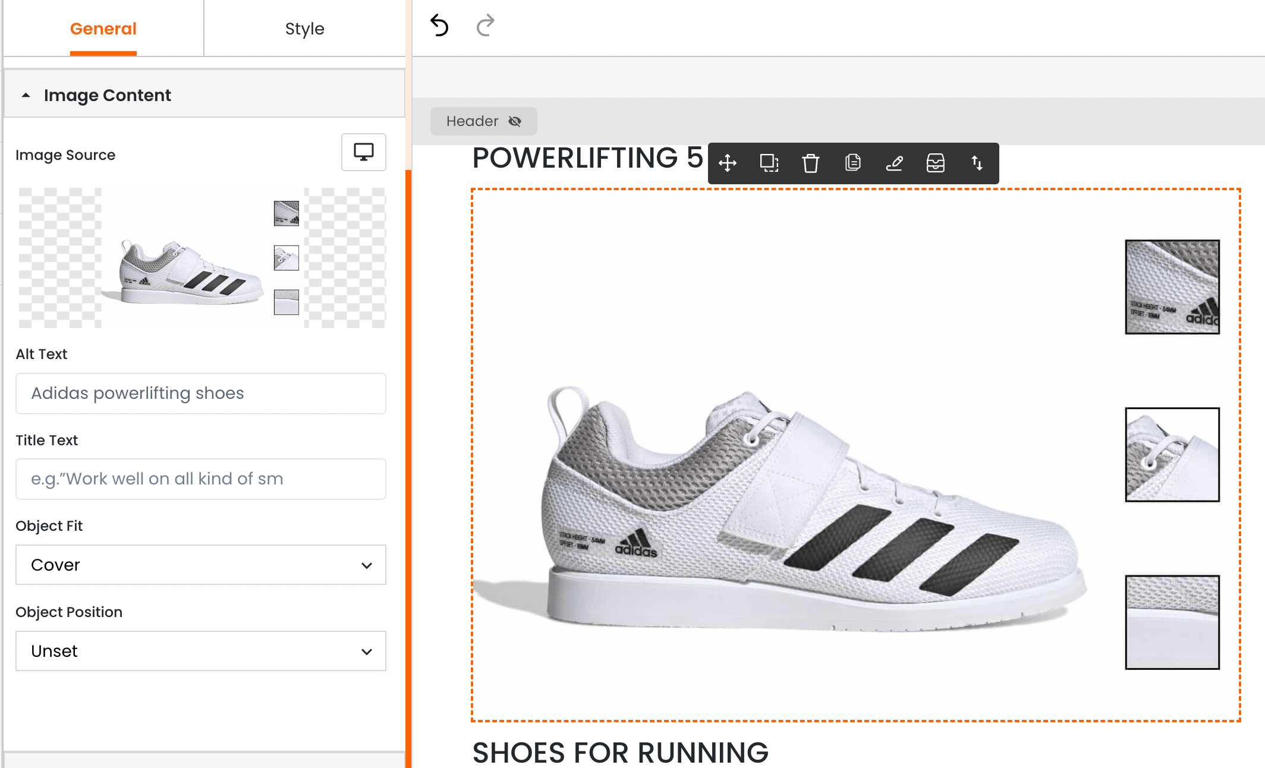Save the element with the drawer icon

[936, 163]
